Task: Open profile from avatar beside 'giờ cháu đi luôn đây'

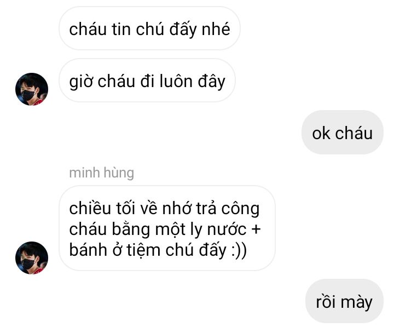Action: (x=32, y=89)
